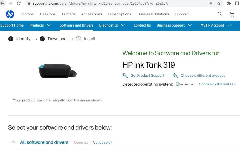Image resolution: width=240 pixels, height=151 pixels.
Task: Open the Printers menu
Action: coord(68,14)
